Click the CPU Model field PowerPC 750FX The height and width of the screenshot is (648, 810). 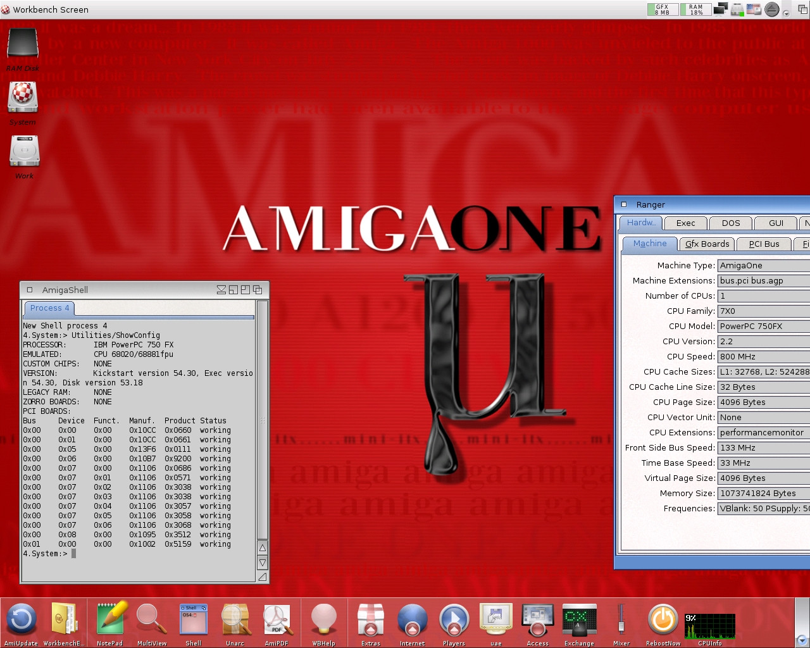pos(764,326)
